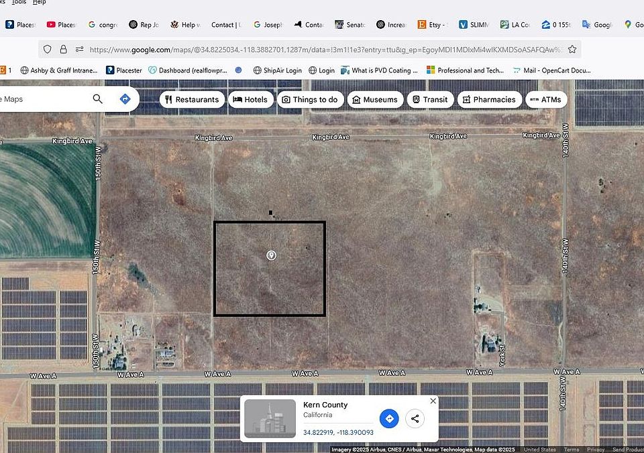644x453 pixels.
Task: Click the dropped pin marker on the map
Action: point(271,255)
